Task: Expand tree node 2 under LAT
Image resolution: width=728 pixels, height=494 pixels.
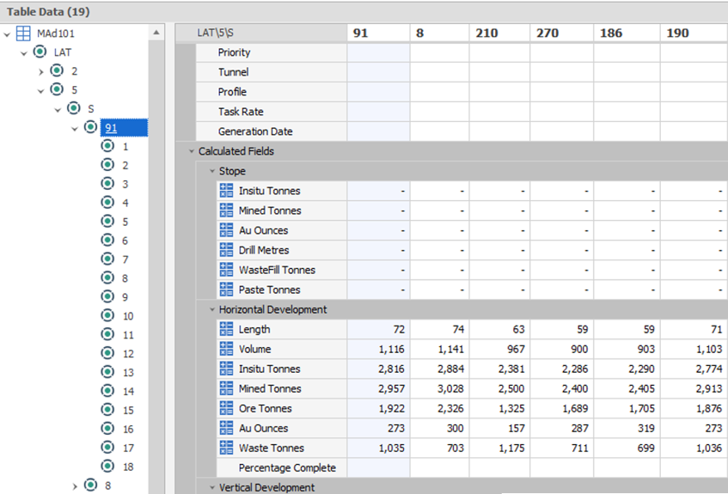Action: point(41,72)
